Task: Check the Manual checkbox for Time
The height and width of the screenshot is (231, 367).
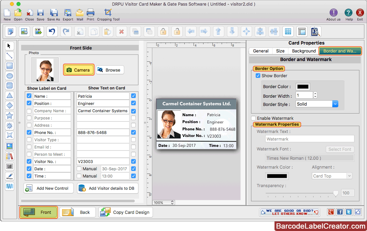Action: pos(79,176)
